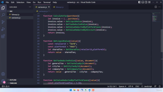Viewport: 163px width, 92px height.
Task: Open the Accounts menu icon
Action: tap(3, 74)
